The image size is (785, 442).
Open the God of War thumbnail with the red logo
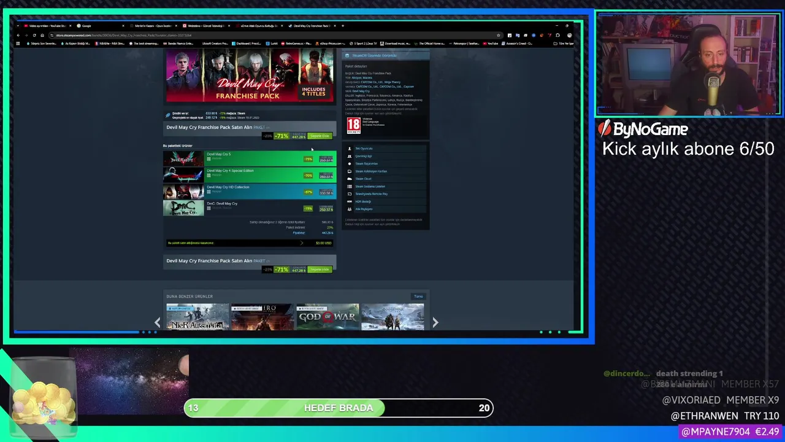pyautogui.click(x=327, y=317)
